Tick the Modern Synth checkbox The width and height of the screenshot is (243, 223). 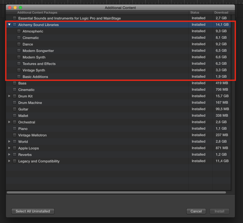click(19, 57)
